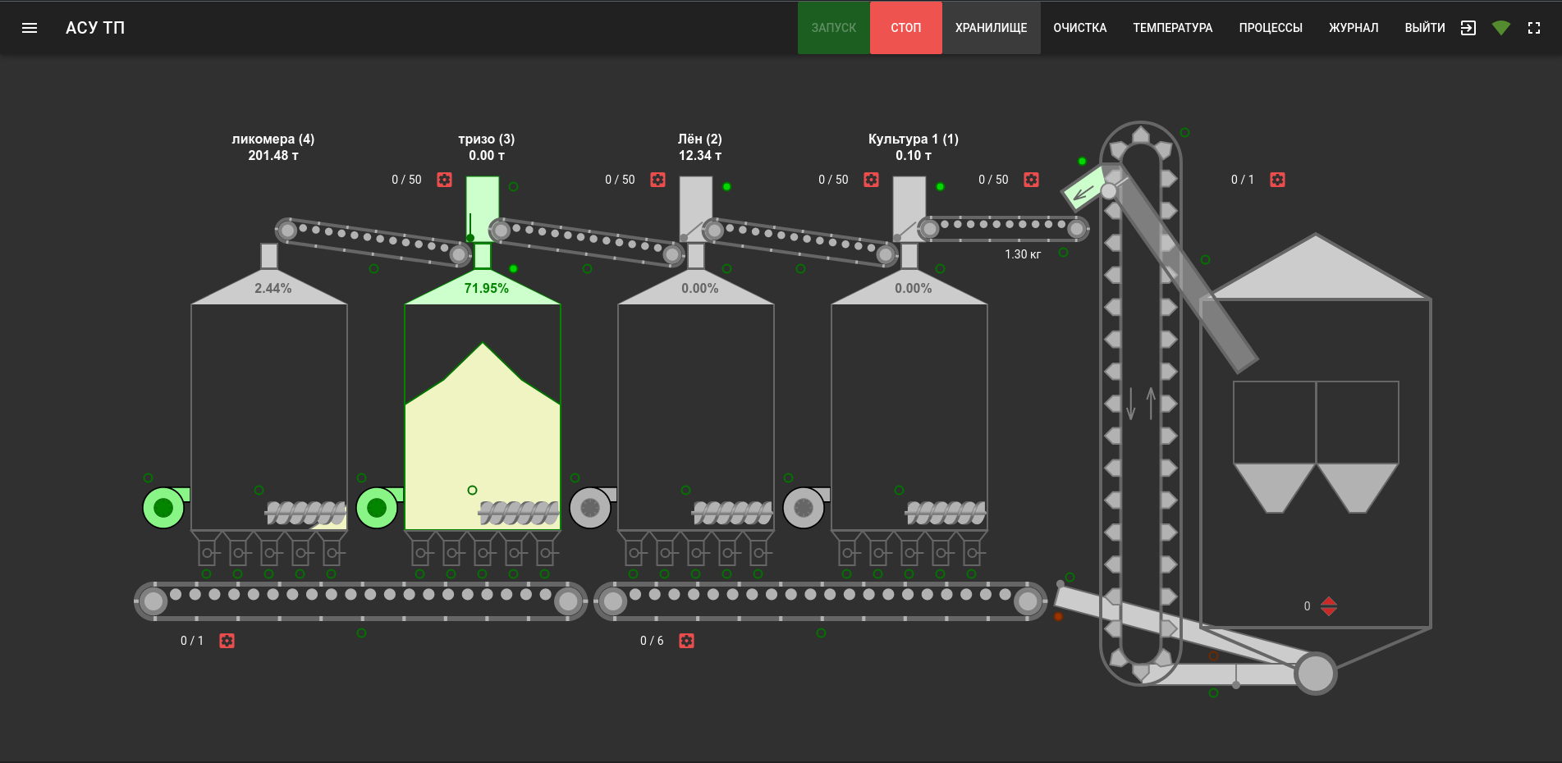Click the gear icon beside 0/1 top right

point(1277,180)
